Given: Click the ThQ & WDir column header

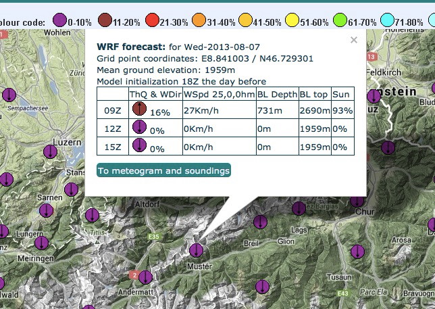Looking at the screenshot, I should point(155,94).
